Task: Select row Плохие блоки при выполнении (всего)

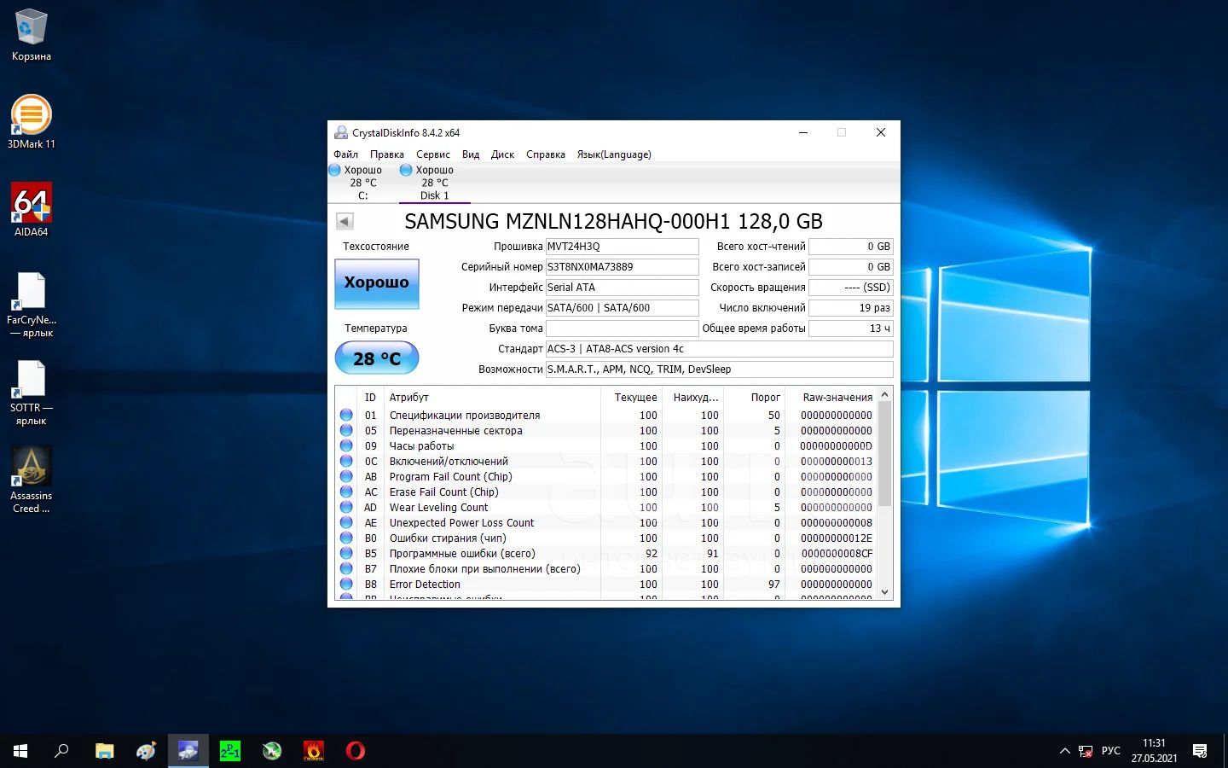Action: click(606, 568)
